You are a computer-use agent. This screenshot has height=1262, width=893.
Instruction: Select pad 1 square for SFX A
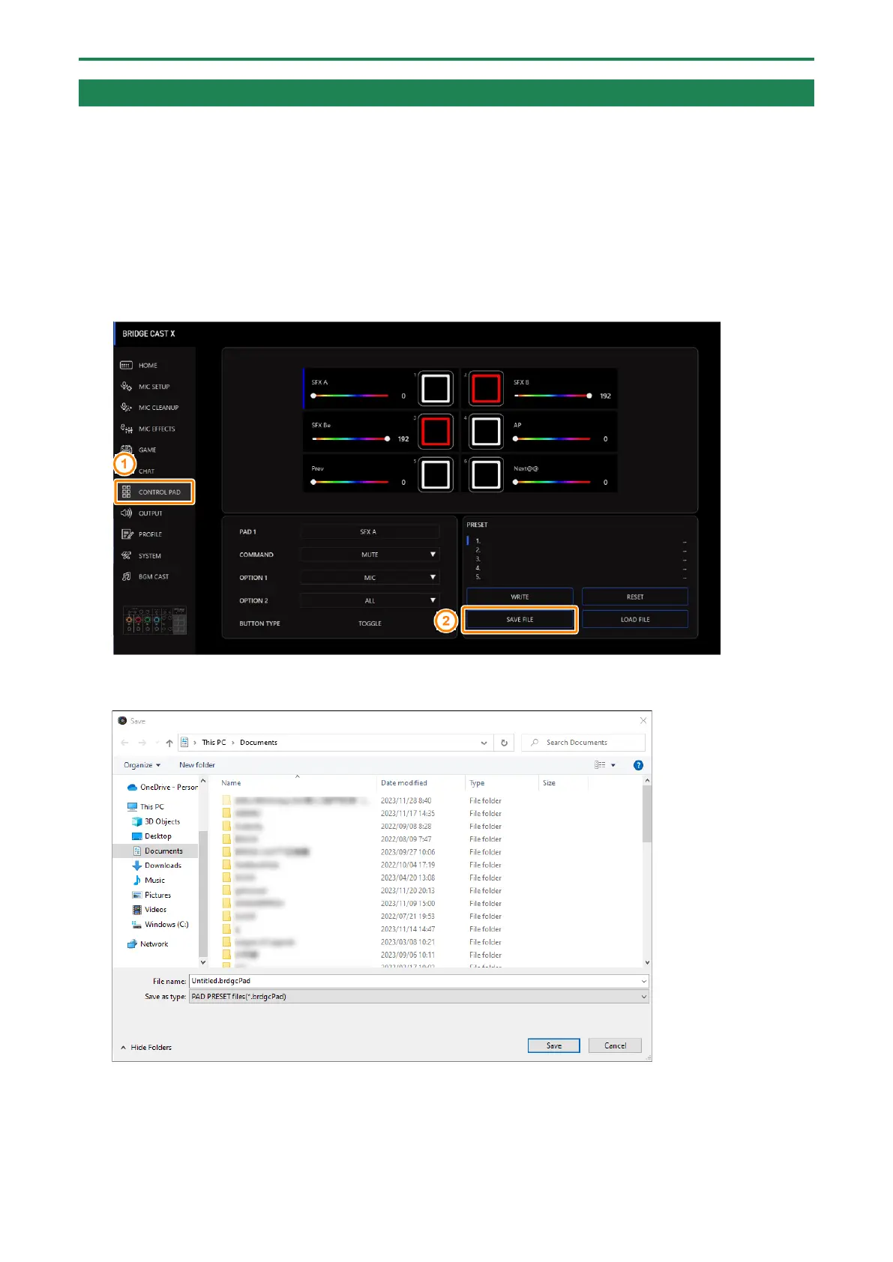coord(436,389)
